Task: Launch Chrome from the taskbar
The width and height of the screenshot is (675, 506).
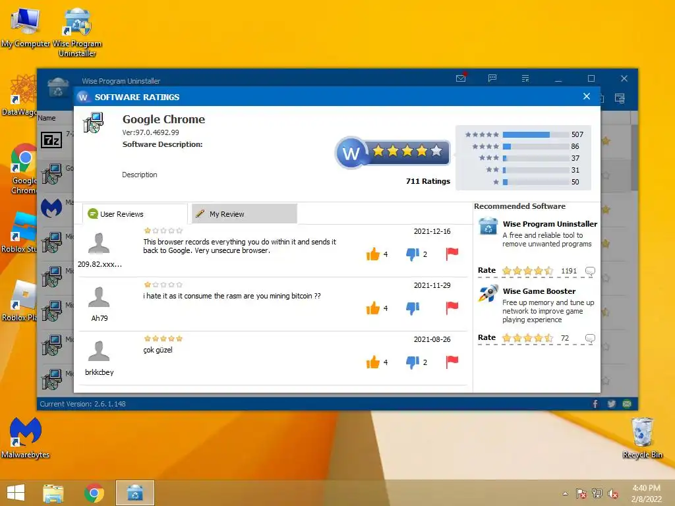Action: (x=94, y=493)
